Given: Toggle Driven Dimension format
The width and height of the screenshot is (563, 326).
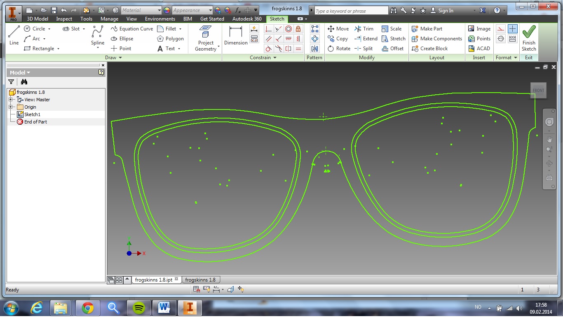Looking at the screenshot, I should tap(512, 39).
